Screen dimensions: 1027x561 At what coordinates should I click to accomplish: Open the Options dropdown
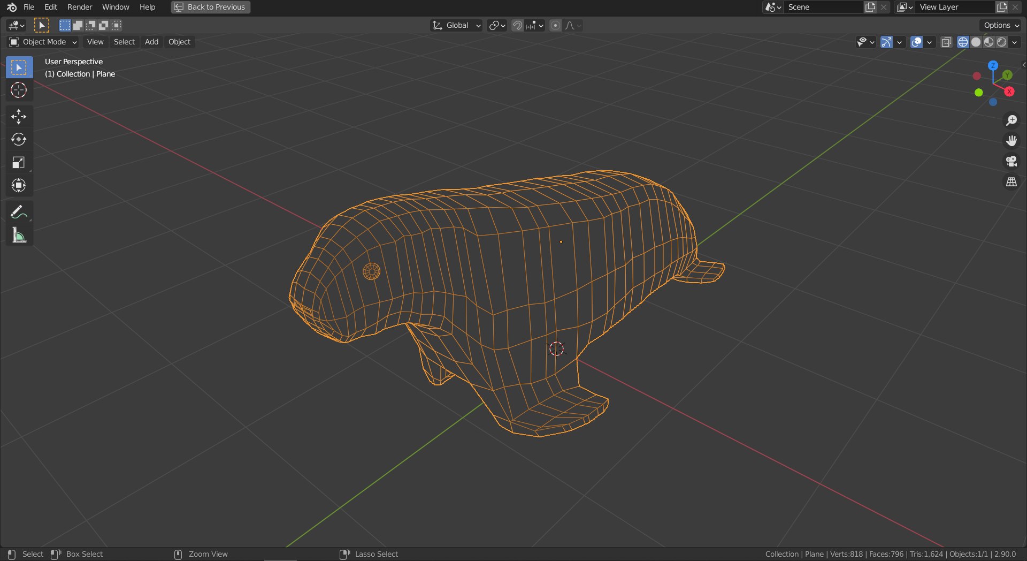pos(1001,25)
